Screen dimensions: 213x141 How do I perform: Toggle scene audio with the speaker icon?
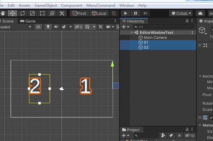(56, 27)
